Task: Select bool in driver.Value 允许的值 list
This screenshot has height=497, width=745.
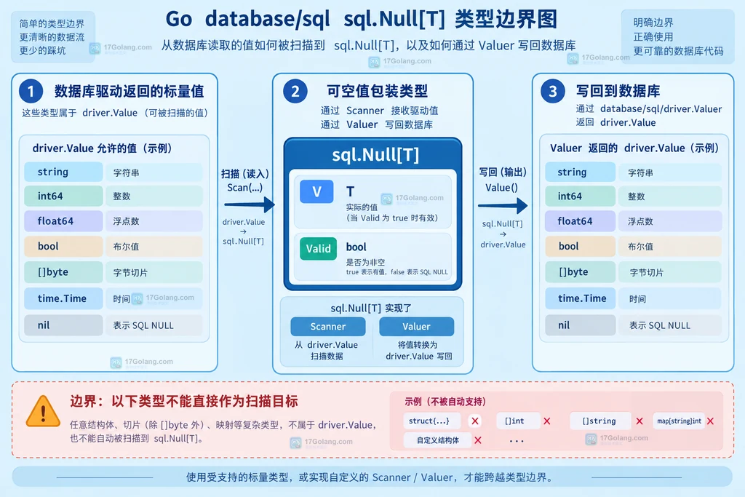Action: (x=64, y=246)
